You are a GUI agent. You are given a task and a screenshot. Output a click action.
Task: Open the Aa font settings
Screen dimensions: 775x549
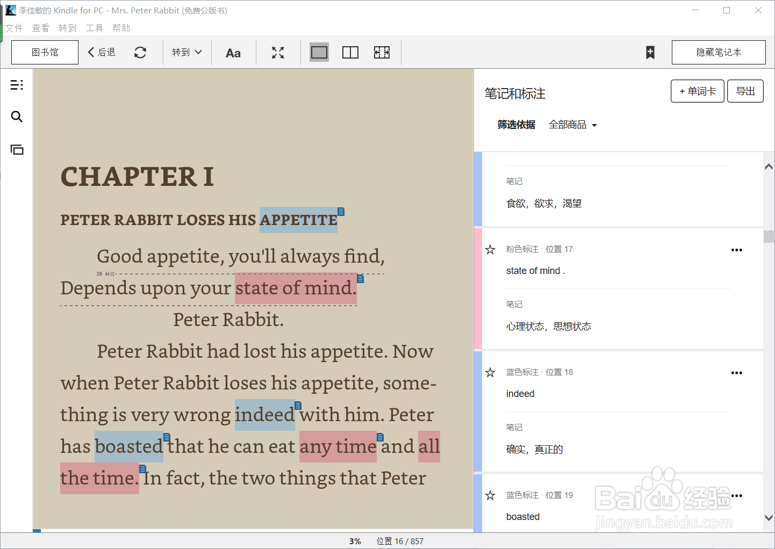point(233,53)
